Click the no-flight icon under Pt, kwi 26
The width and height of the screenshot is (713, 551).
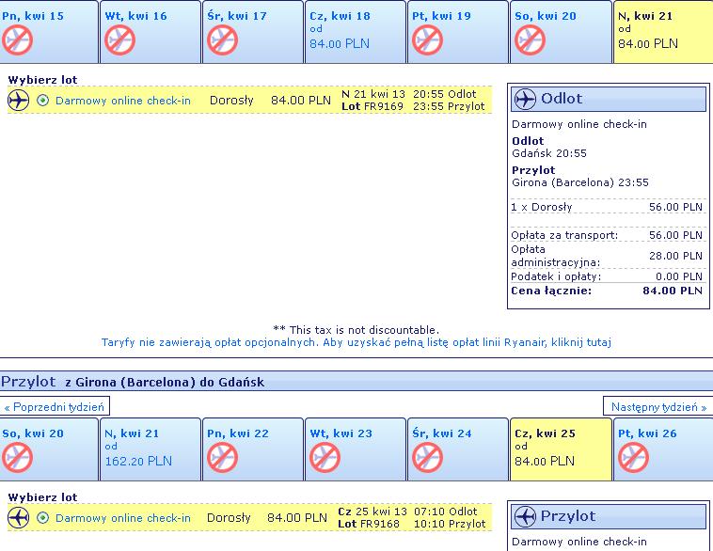pos(633,457)
